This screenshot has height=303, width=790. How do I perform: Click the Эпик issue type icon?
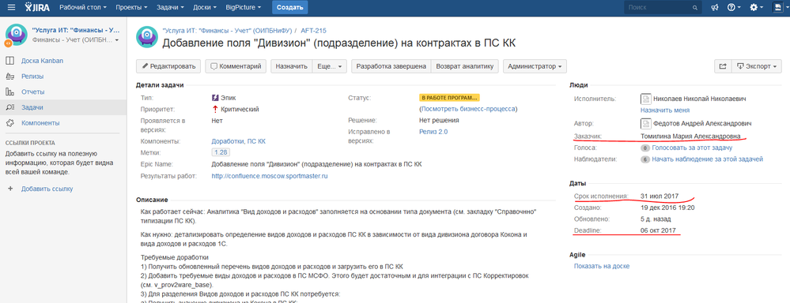215,98
